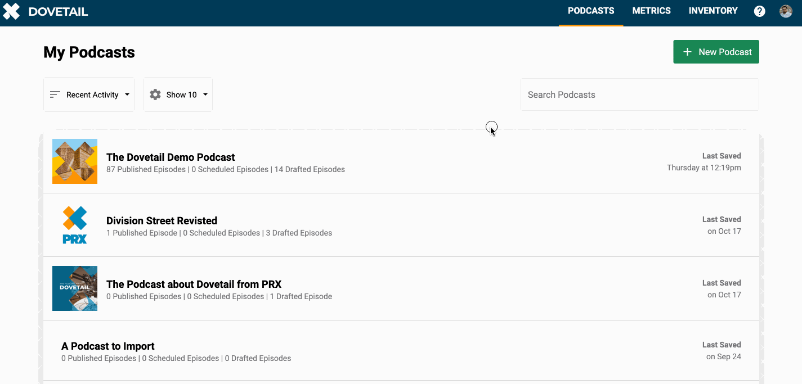Click the New Podcast button
This screenshot has width=802, height=384.
pos(716,52)
